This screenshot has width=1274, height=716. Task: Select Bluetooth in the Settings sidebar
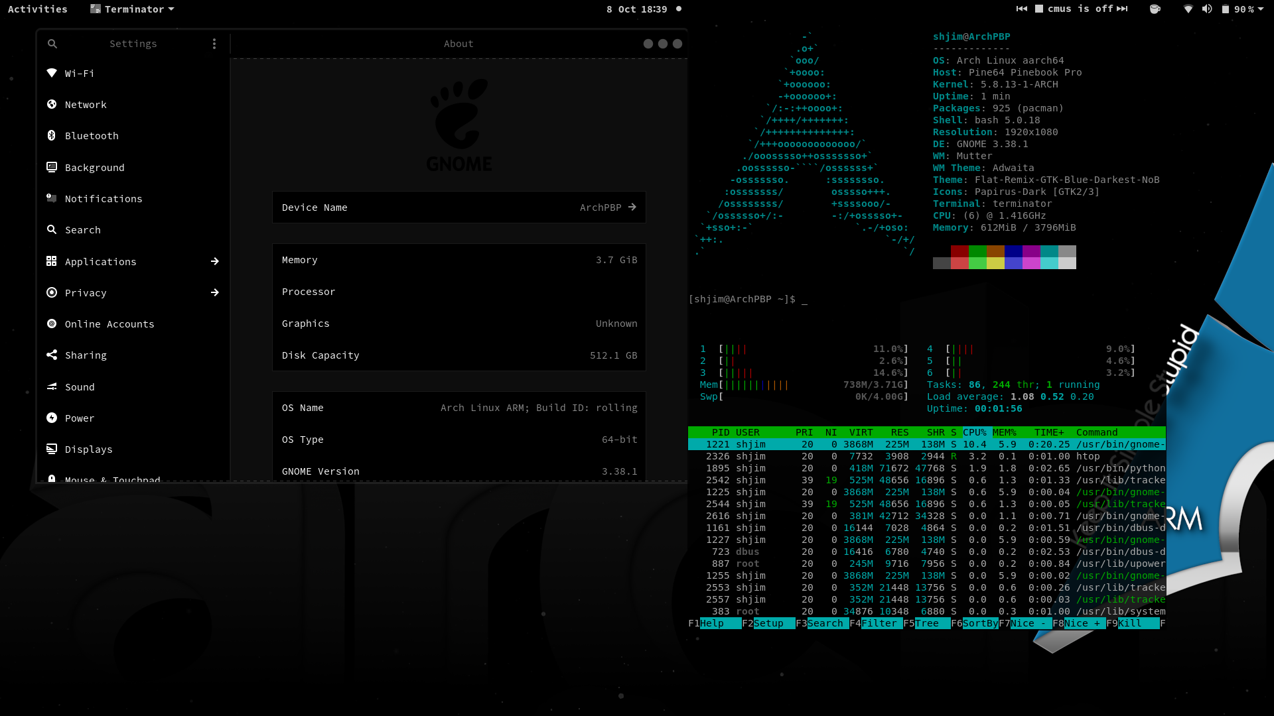[133, 135]
